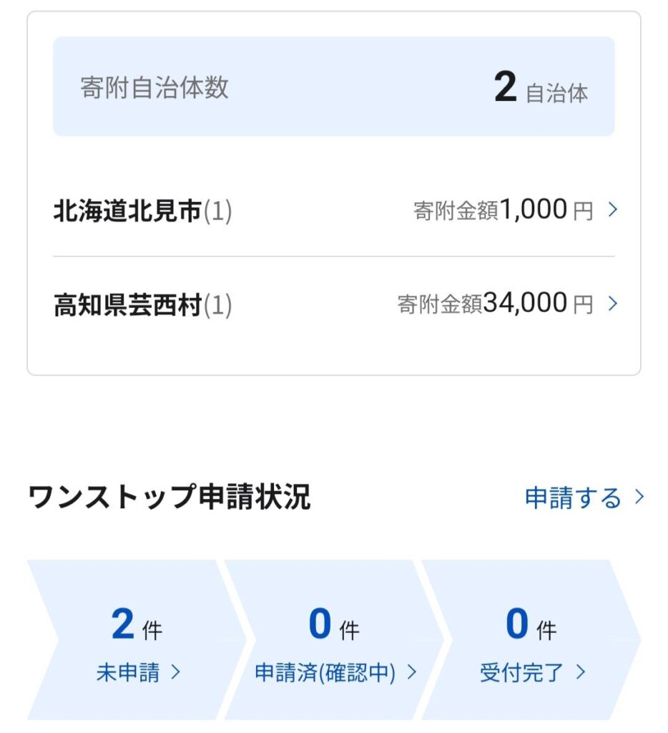The width and height of the screenshot is (668, 733).
Task: Click the chevron after 申請済(確認中)
Action: pos(411,673)
